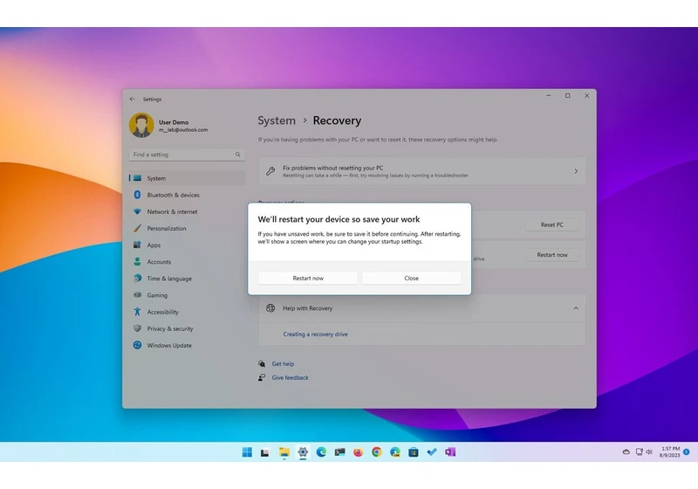Select System in the sidebar
The width and height of the screenshot is (698, 489).
click(x=187, y=178)
